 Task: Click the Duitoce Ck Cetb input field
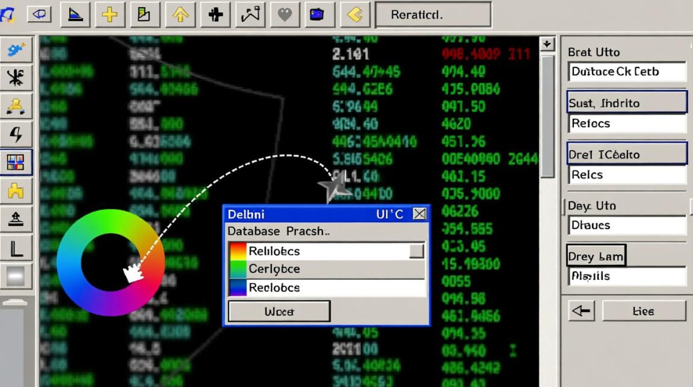coord(627,72)
